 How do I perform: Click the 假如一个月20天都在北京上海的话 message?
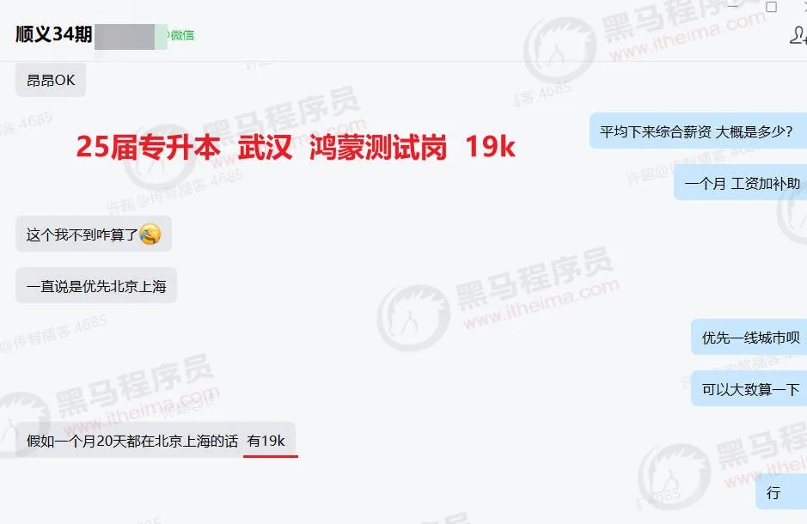click(132, 441)
